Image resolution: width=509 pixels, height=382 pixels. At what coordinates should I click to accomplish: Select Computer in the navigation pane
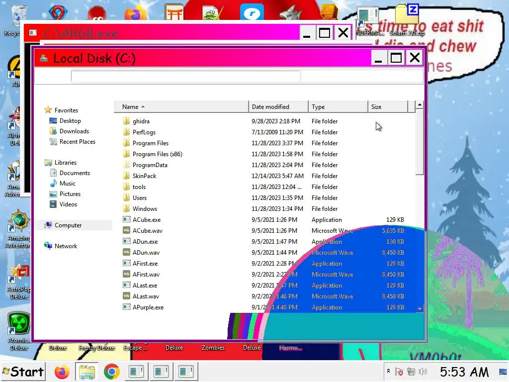68,225
